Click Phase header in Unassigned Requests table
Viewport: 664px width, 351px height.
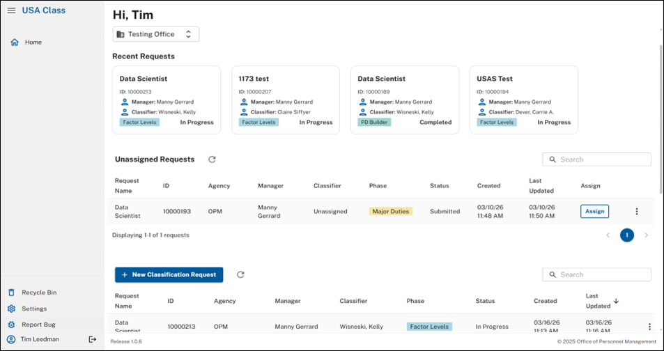point(378,186)
